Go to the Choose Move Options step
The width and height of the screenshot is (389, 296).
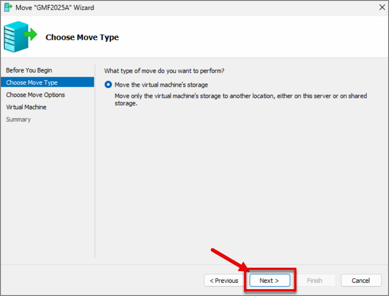click(x=36, y=95)
